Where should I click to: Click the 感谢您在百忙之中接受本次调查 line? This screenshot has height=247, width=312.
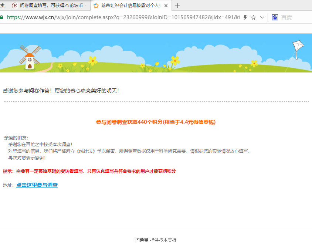[x=40, y=145]
